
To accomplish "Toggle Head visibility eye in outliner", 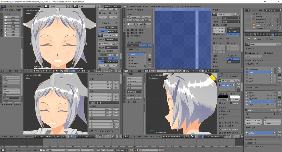I will pos(272,25).
